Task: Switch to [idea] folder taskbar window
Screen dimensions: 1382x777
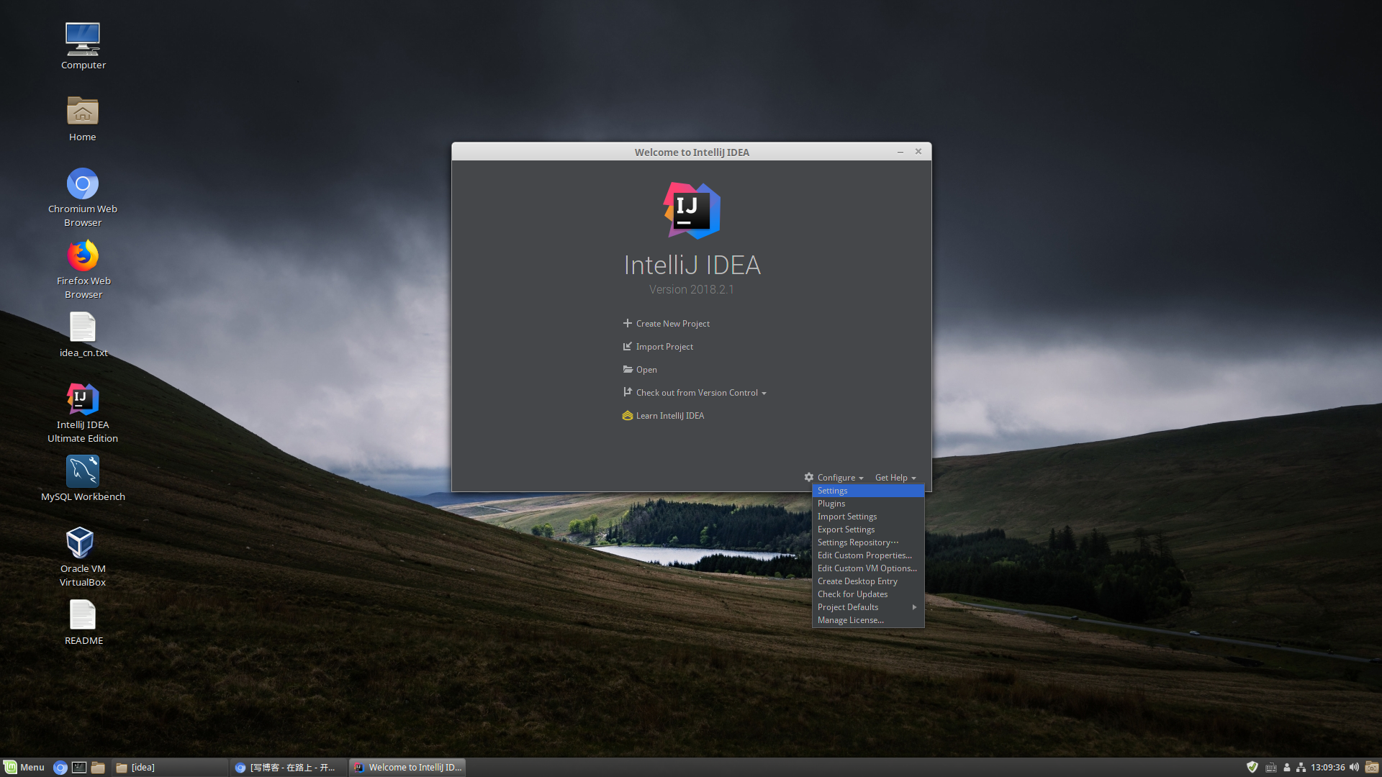Action: click(x=169, y=768)
